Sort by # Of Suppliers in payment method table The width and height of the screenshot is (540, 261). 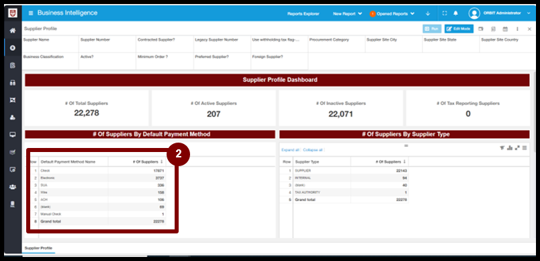(x=148, y=161)
